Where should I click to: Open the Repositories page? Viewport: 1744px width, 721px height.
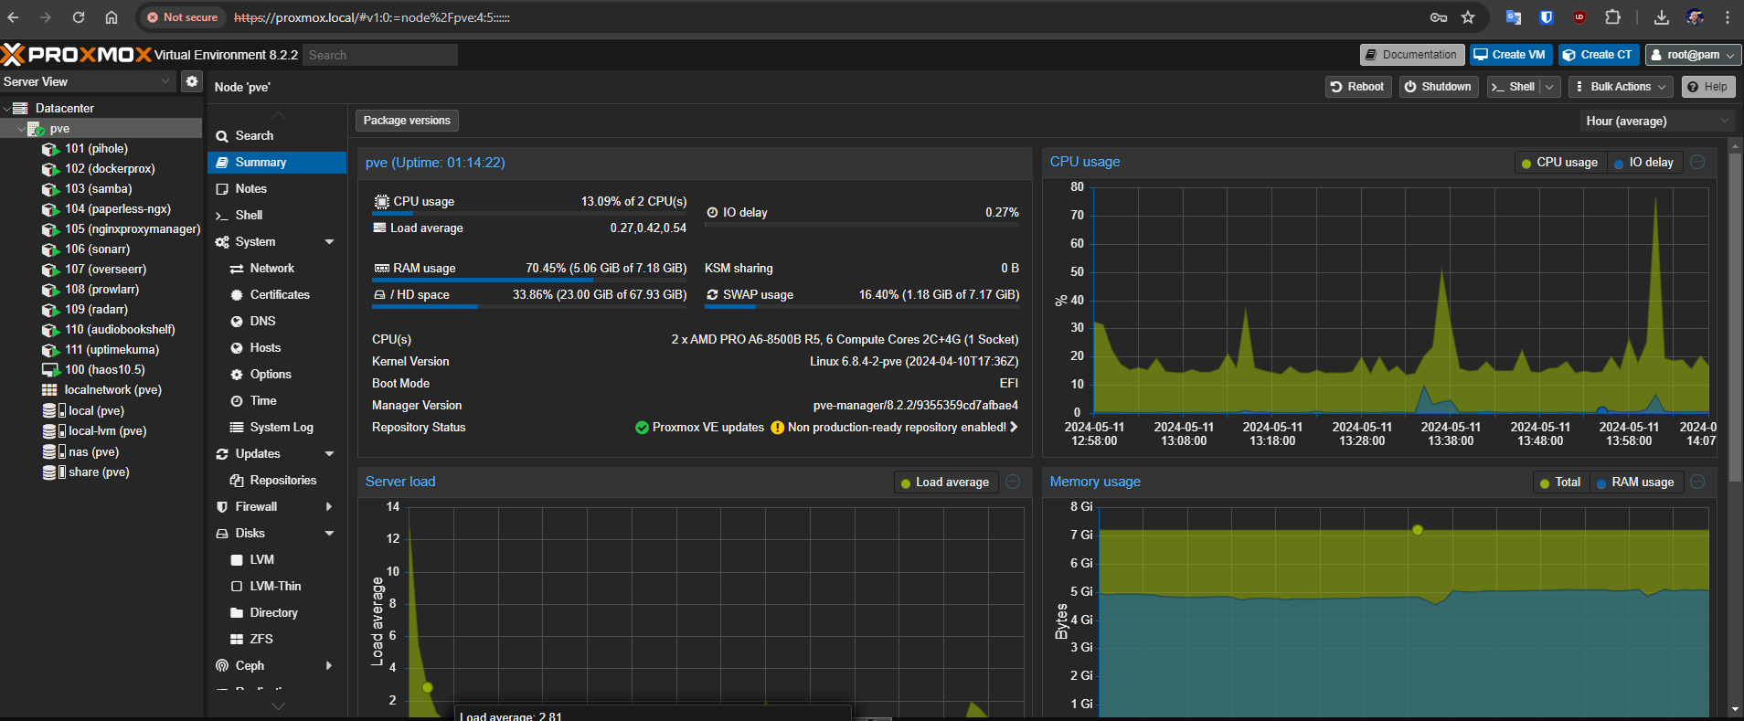coord(277,480)
